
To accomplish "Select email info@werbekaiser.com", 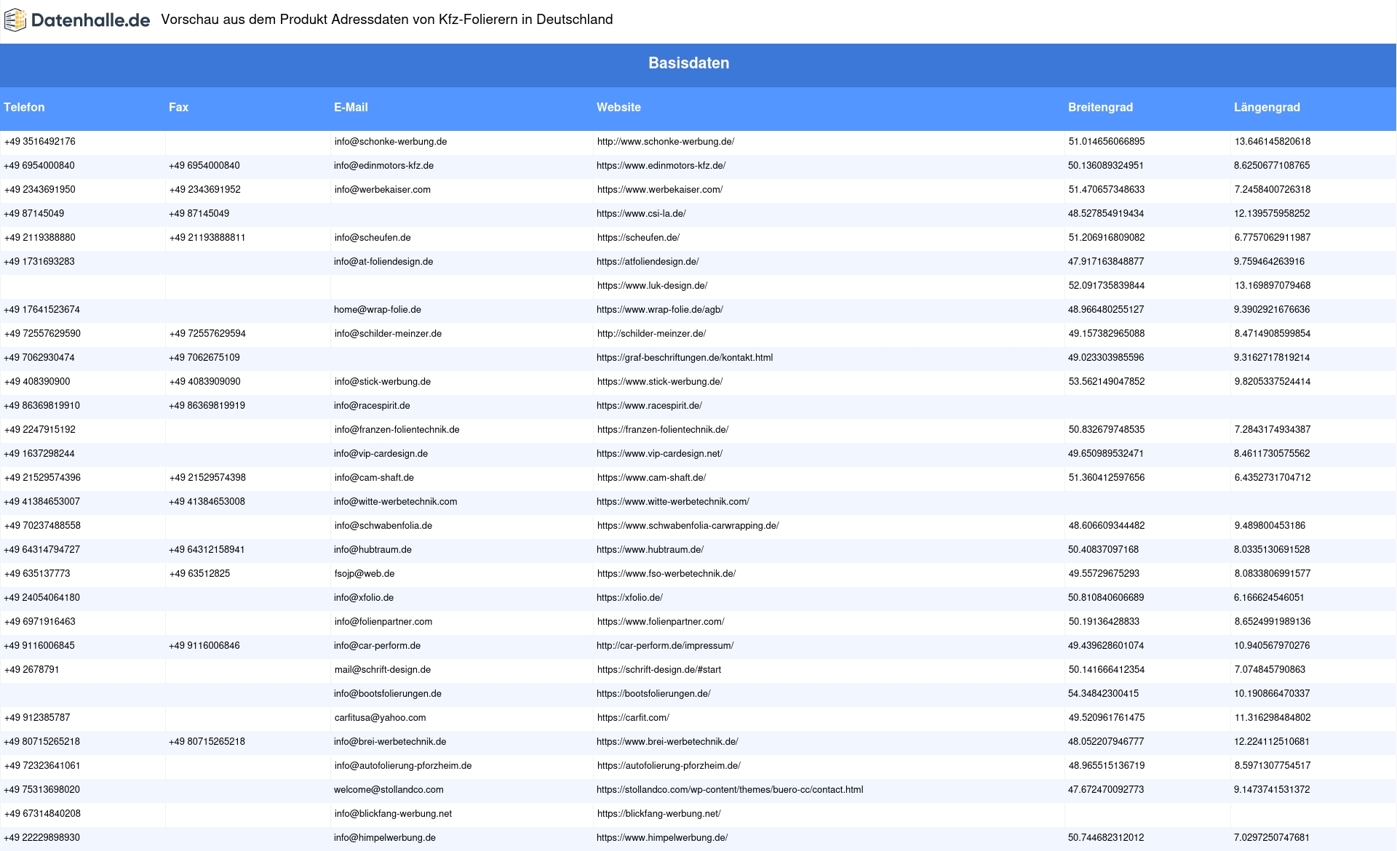I will coord(383,190).
